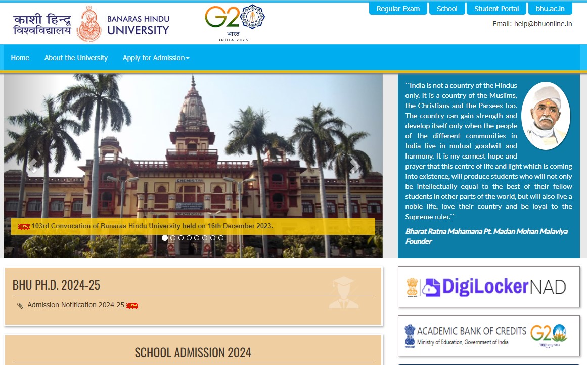
Task: Click the School button in top bar
Action: click(x=447, y=9)
